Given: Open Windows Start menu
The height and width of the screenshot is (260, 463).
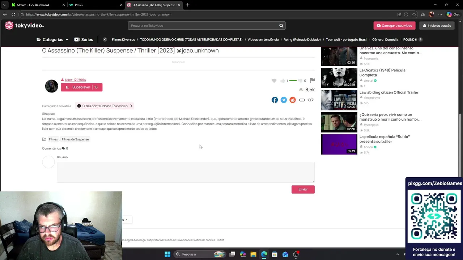Looking at the screenshot, I should (167, 254).
